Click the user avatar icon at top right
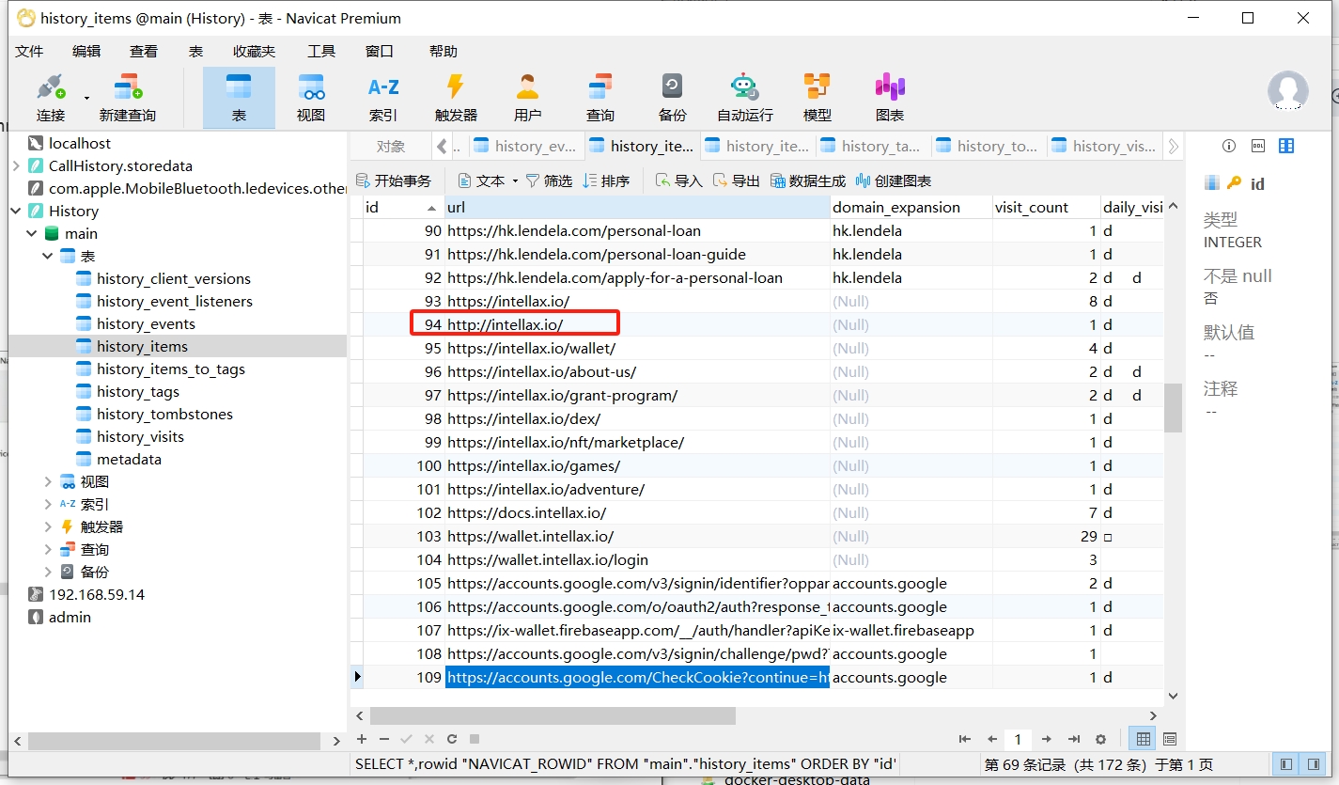This screenshot has width=1339, height=785. (x=1287, y=91)
